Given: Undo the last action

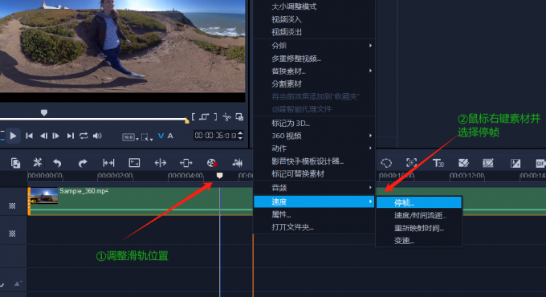Looking at the screenshot, I should (x=57, y=163).
